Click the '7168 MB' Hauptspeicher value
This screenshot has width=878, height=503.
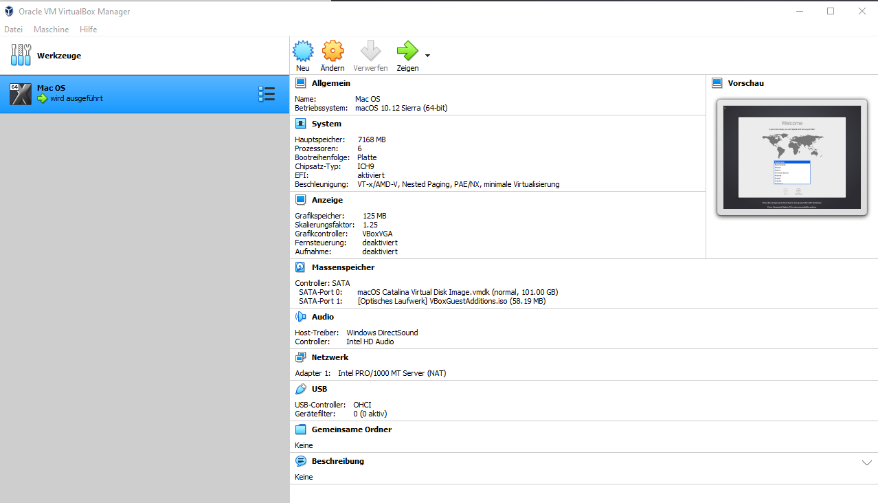(x=372, y=139)
